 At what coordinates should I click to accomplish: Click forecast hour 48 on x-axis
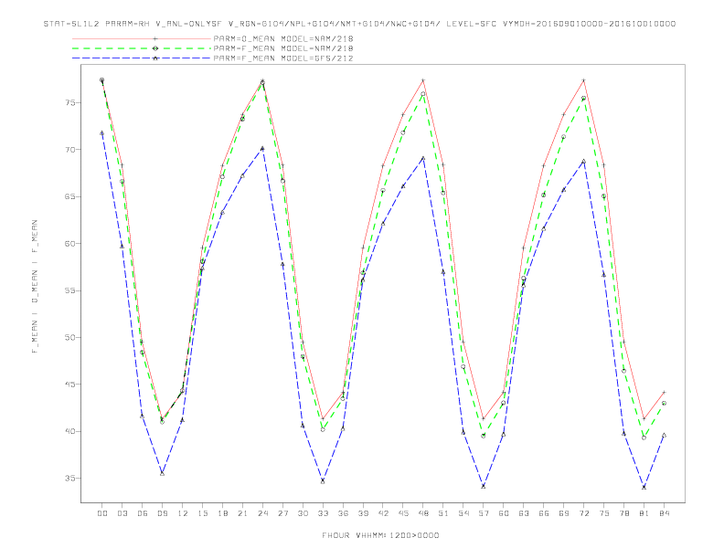[423, 513]
